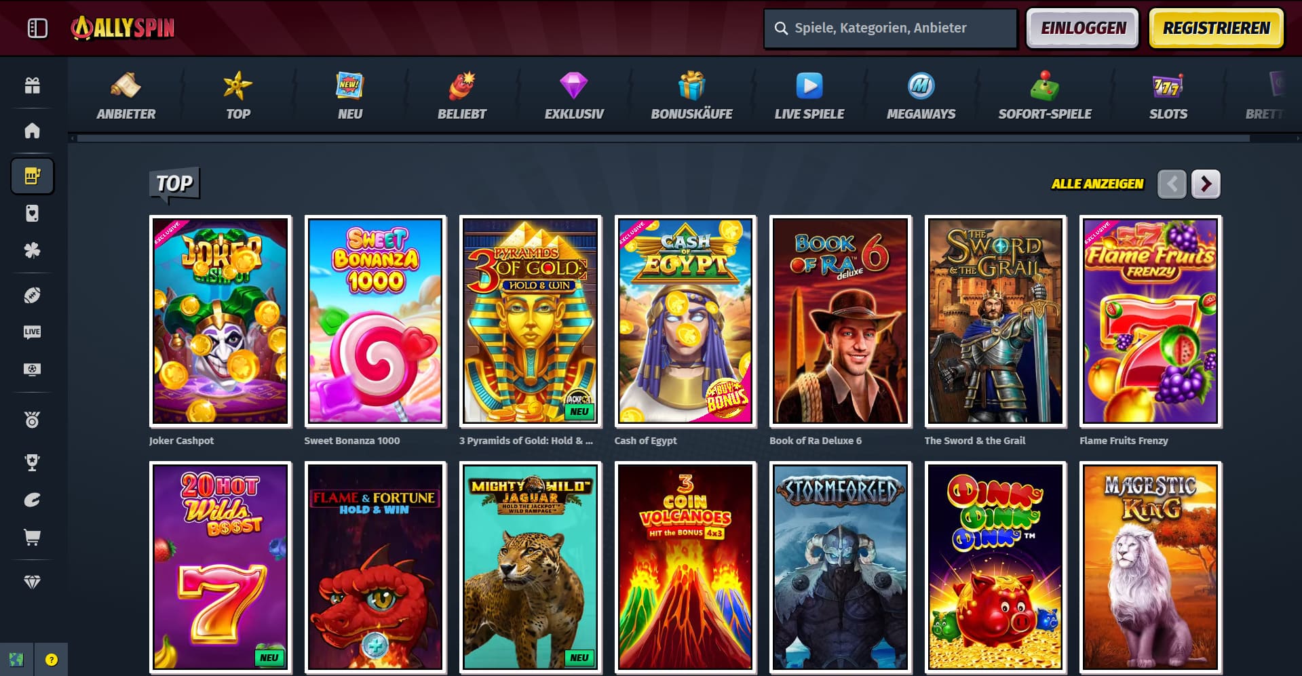1302x676 pixels.
Task: Open the clover lucky sidebar icon
Action: click(32, 250)
